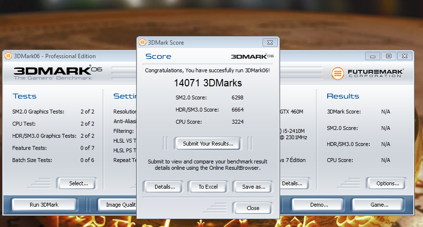Choose Save as in the Score dialog
This screenshot has height=227, width=423.
[253, 187]
